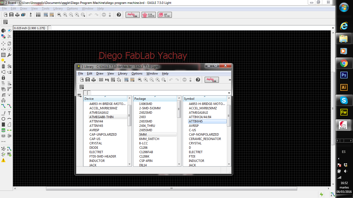This screenshot has width=353, height=198.
Task: Save the library with the floppy disk icon
Action: [88, 80]
